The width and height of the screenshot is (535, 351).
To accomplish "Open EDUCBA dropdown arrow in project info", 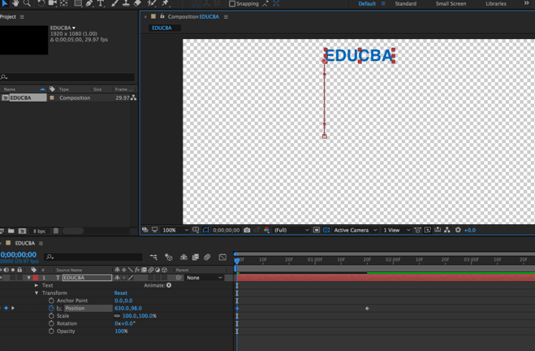I will point(74,28).
